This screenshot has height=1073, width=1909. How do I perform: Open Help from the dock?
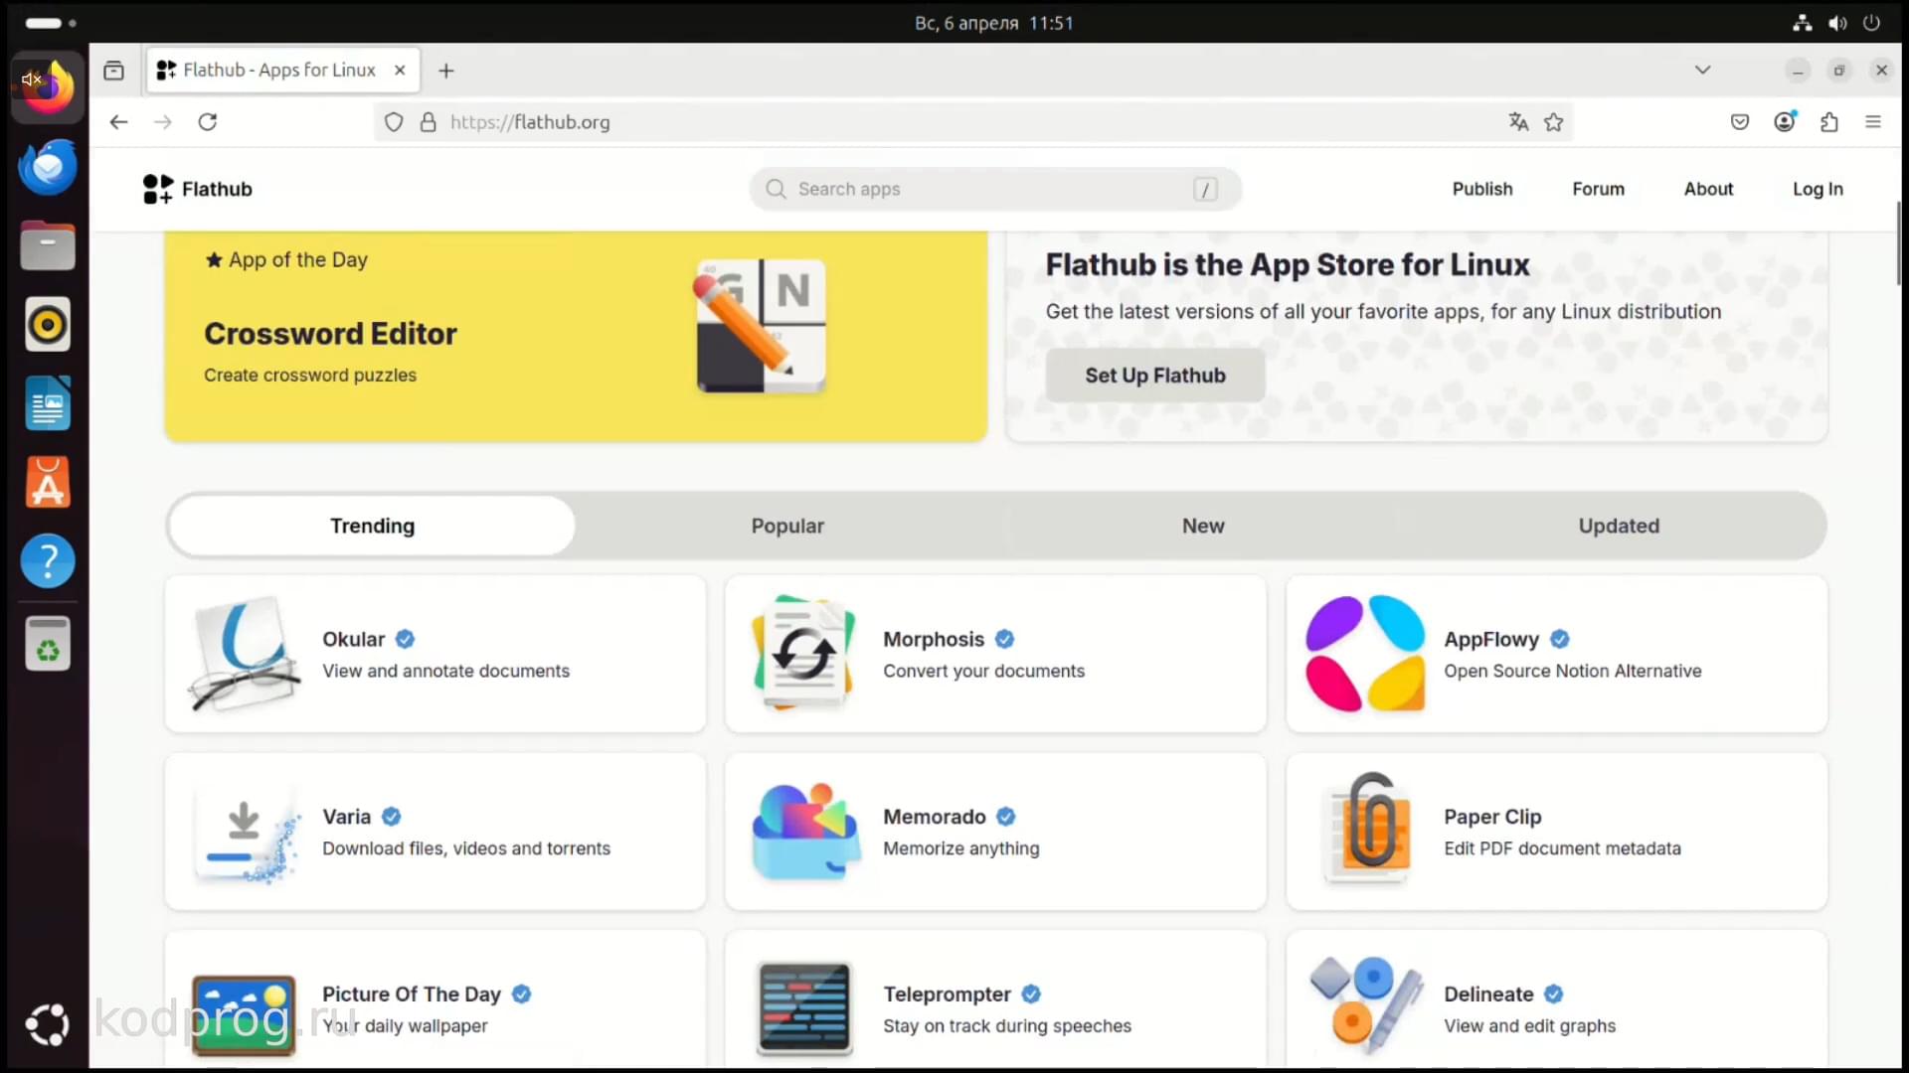click(x=47, y=561)
